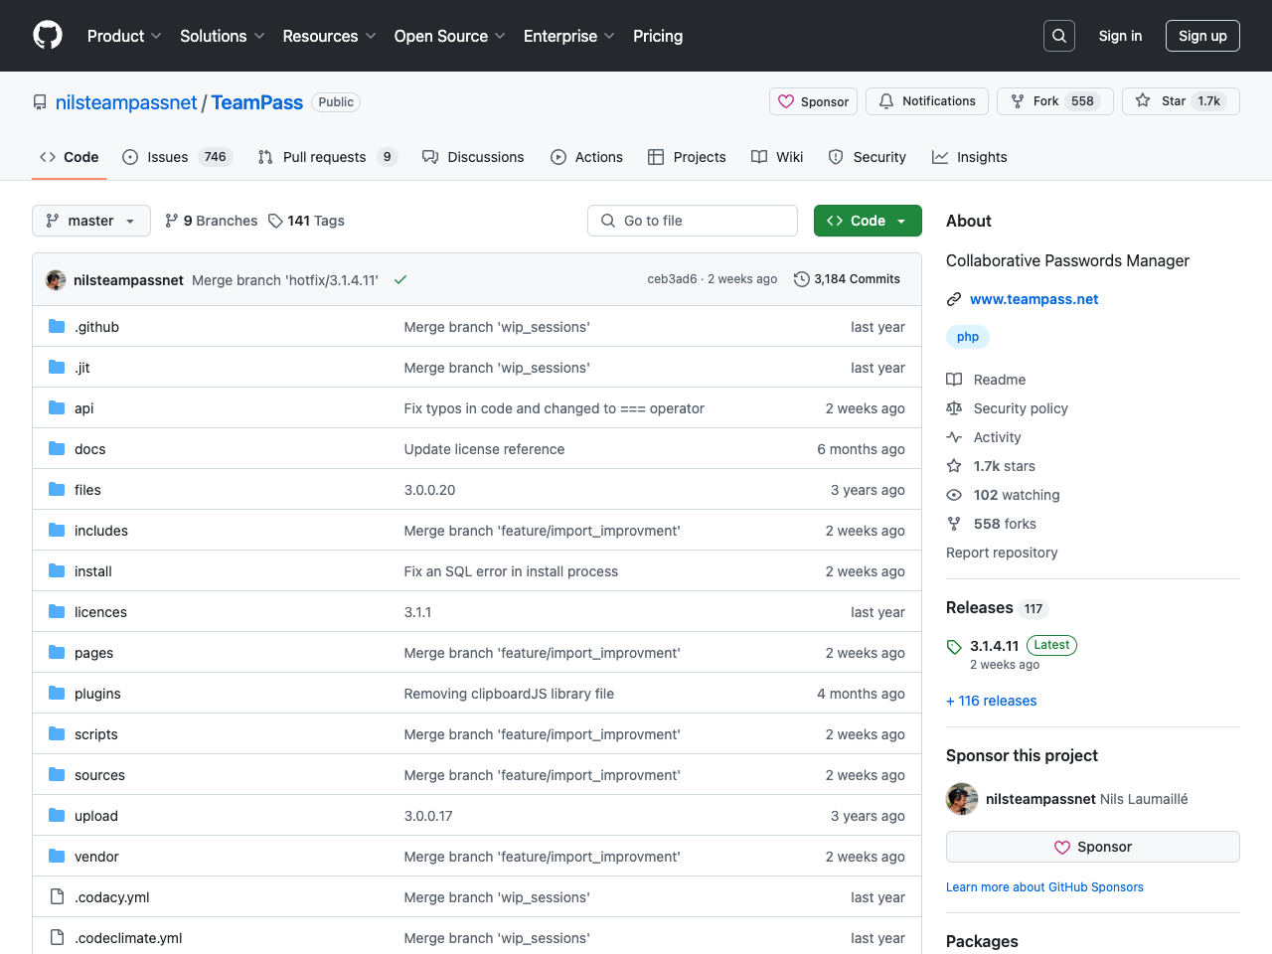
Task: Click the .github folder icon
Action: click(57, 326)
